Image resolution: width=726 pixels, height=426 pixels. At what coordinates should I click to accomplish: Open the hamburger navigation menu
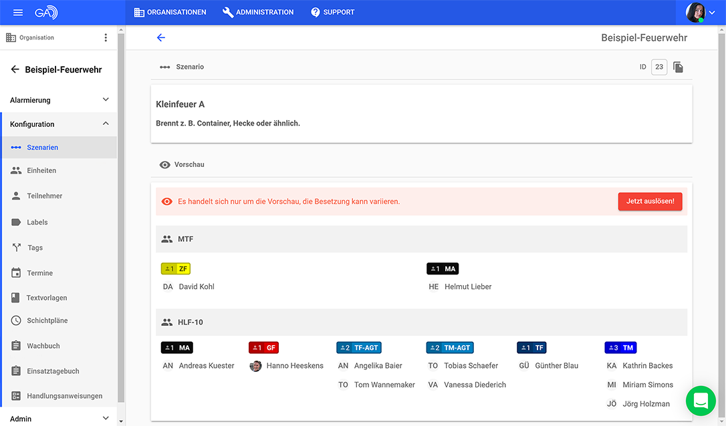[18, 12]
